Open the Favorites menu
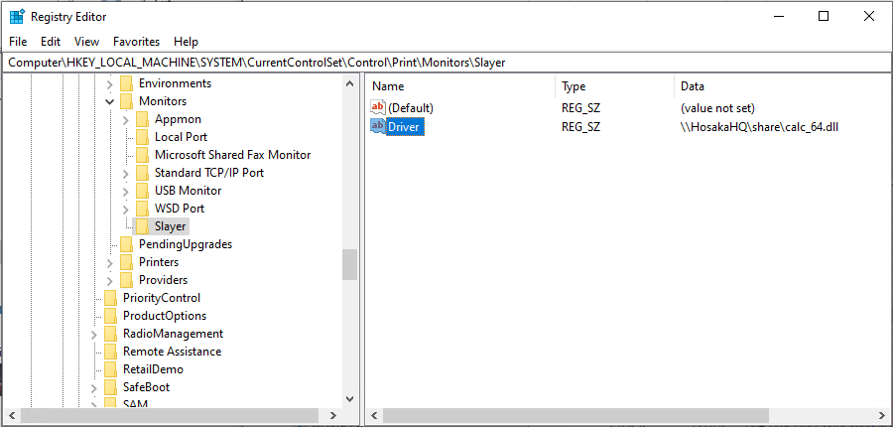 coord(136,42)
